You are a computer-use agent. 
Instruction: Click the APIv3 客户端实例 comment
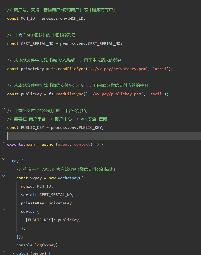[x=66, y=170]
